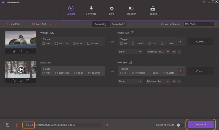Image resolution: width=219 pixels, height=130 pixels.
Task: Play the snow video thumbnail
Action: point(21,69)
